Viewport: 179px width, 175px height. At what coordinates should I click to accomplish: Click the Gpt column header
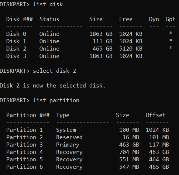click(171, 19)
